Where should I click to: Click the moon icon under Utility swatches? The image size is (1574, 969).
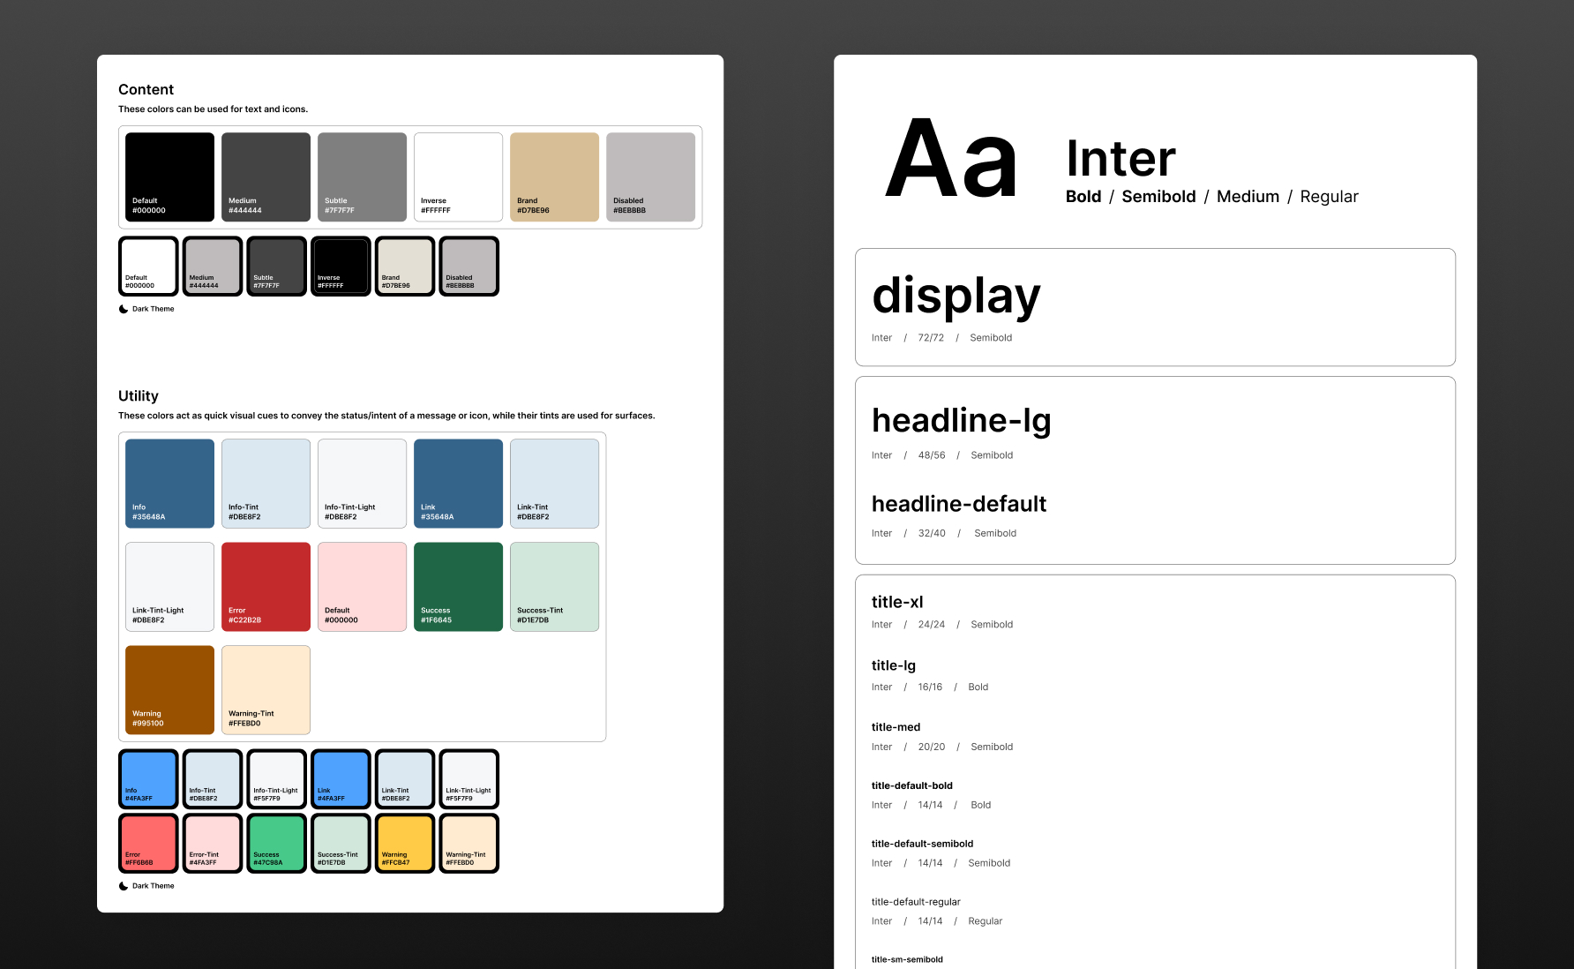[x=124, y=886]
